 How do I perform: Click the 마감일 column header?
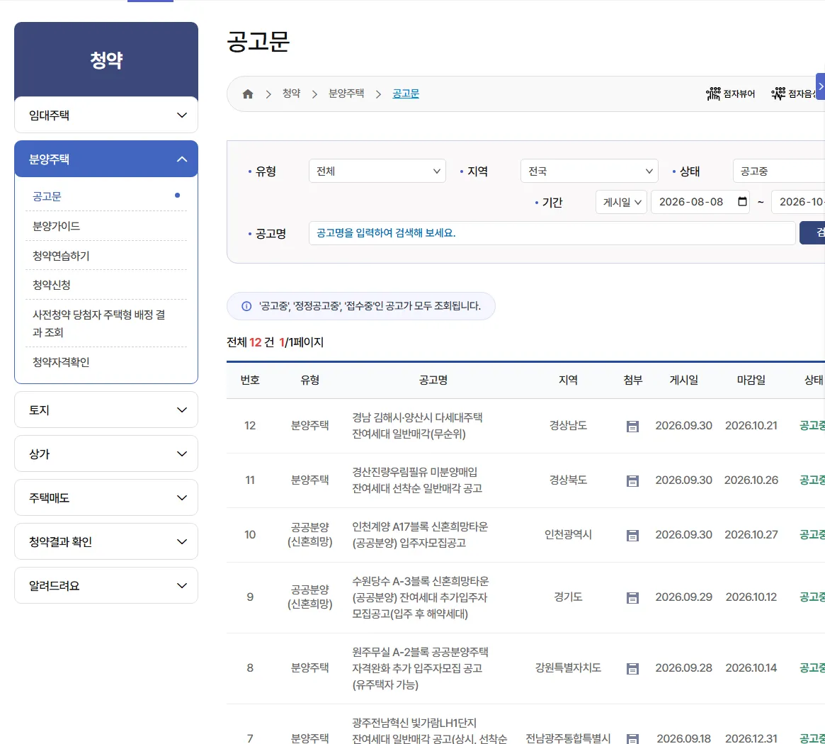751,381
